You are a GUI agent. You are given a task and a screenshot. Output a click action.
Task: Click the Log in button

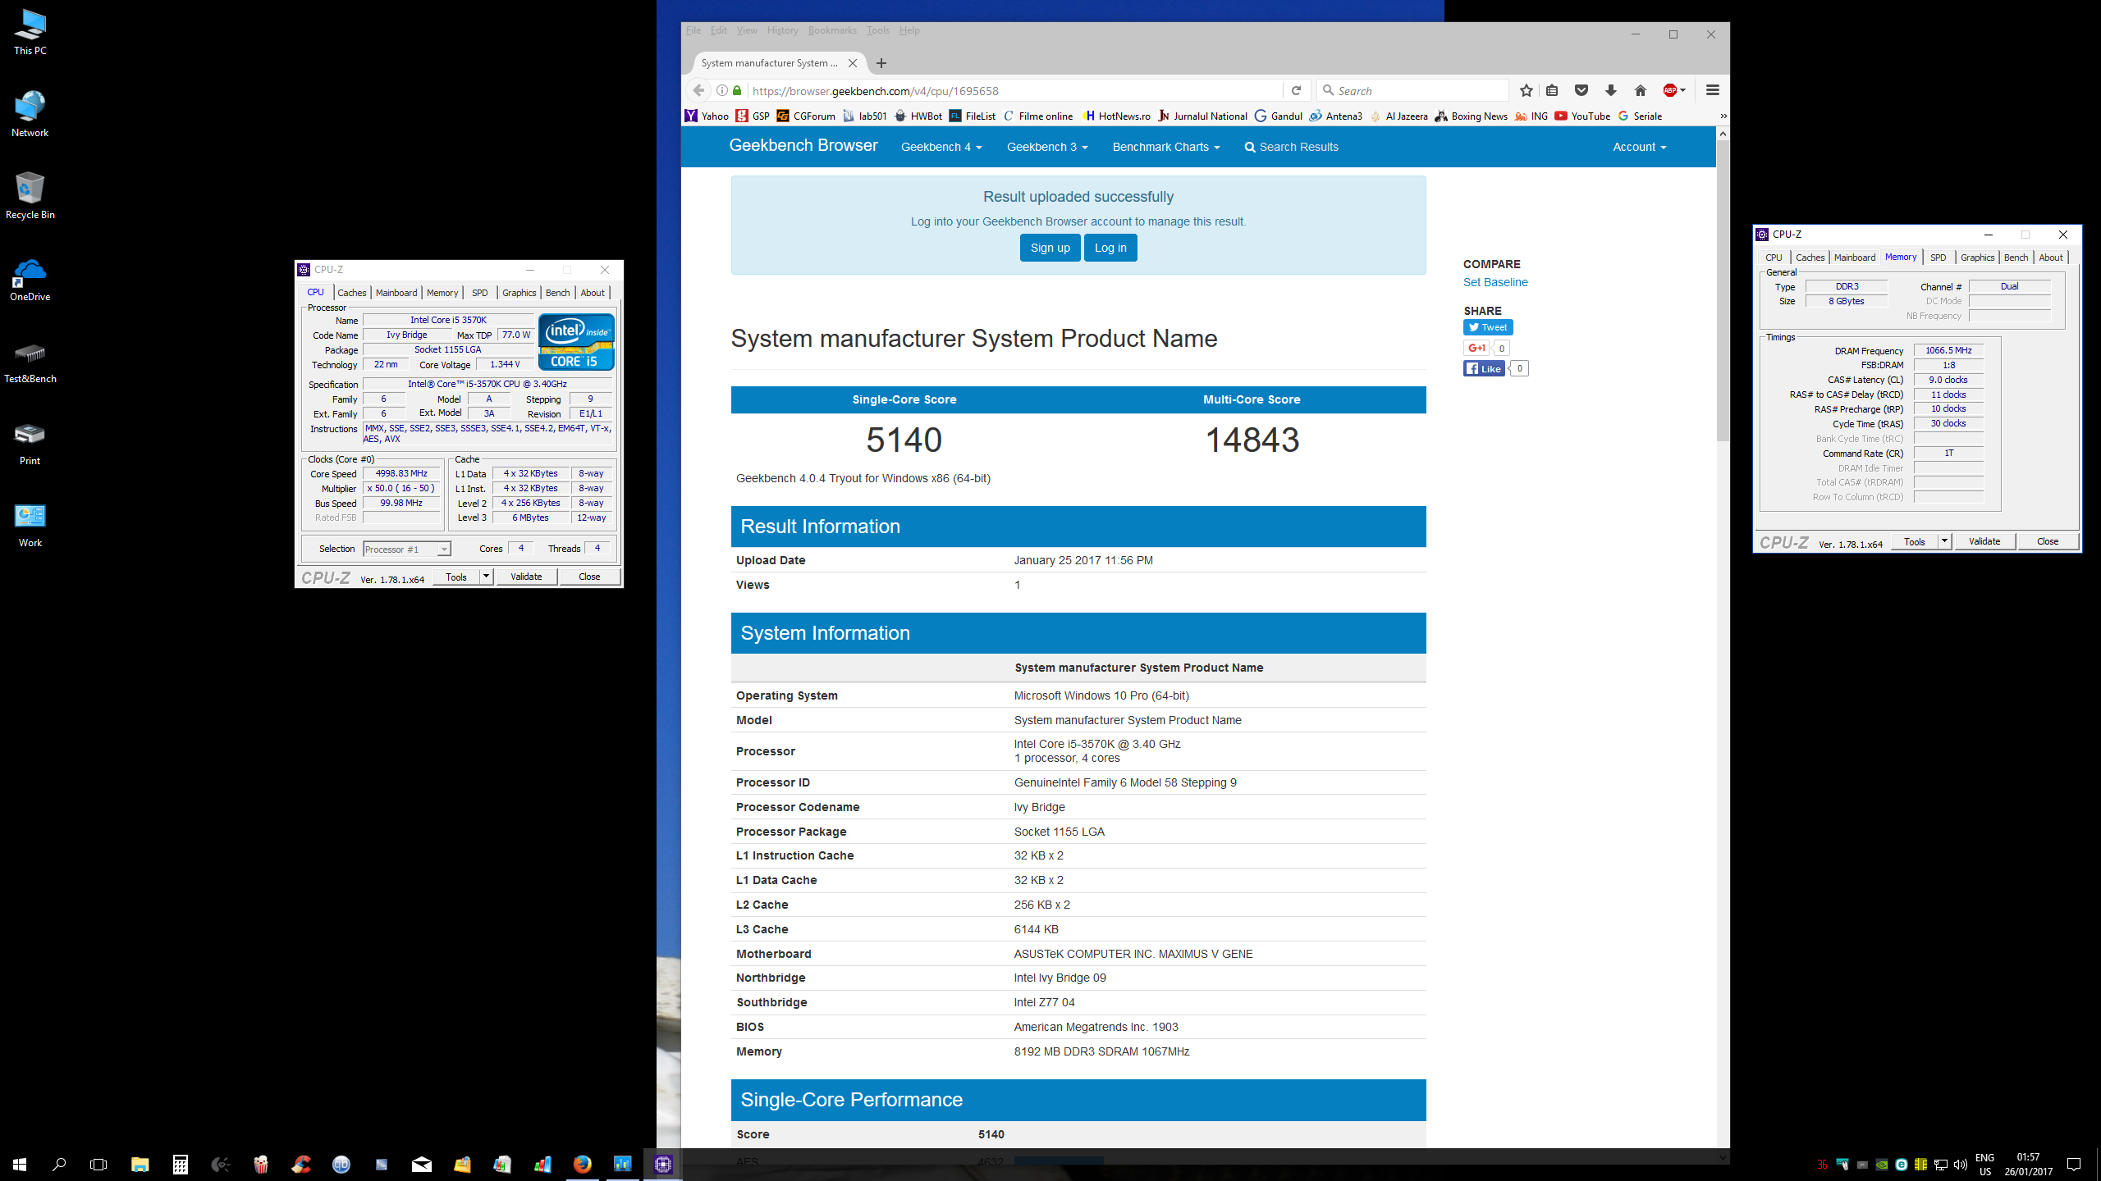click(x=1110, y=248)
